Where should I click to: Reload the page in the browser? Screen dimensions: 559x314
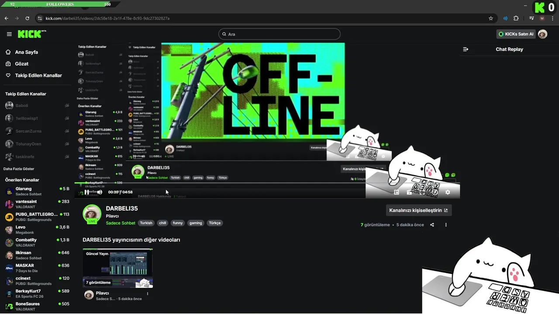27,18
